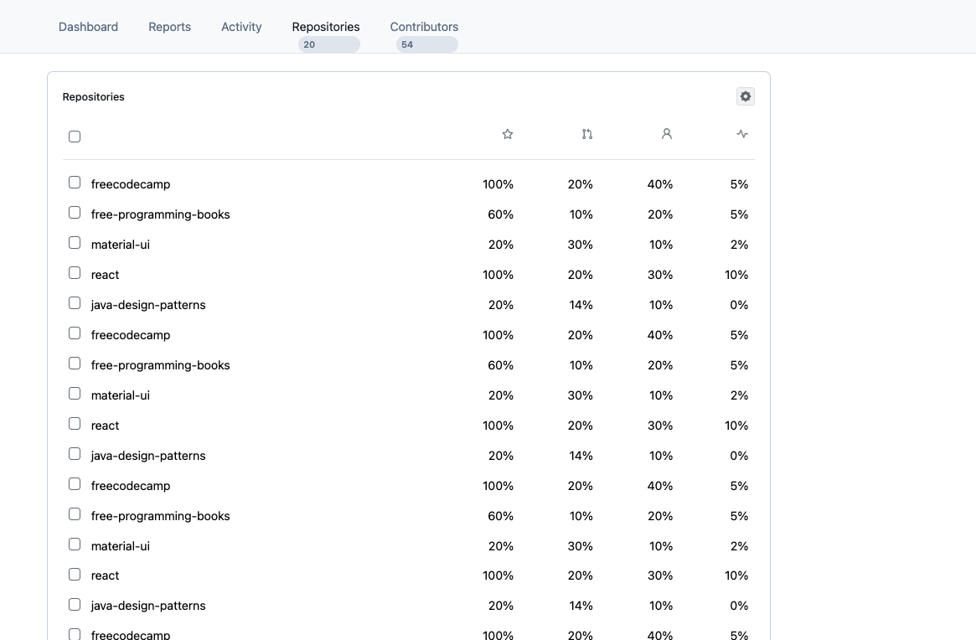Click the contributors person column icon
Screen dimensions: 976x640
point(667,134)
